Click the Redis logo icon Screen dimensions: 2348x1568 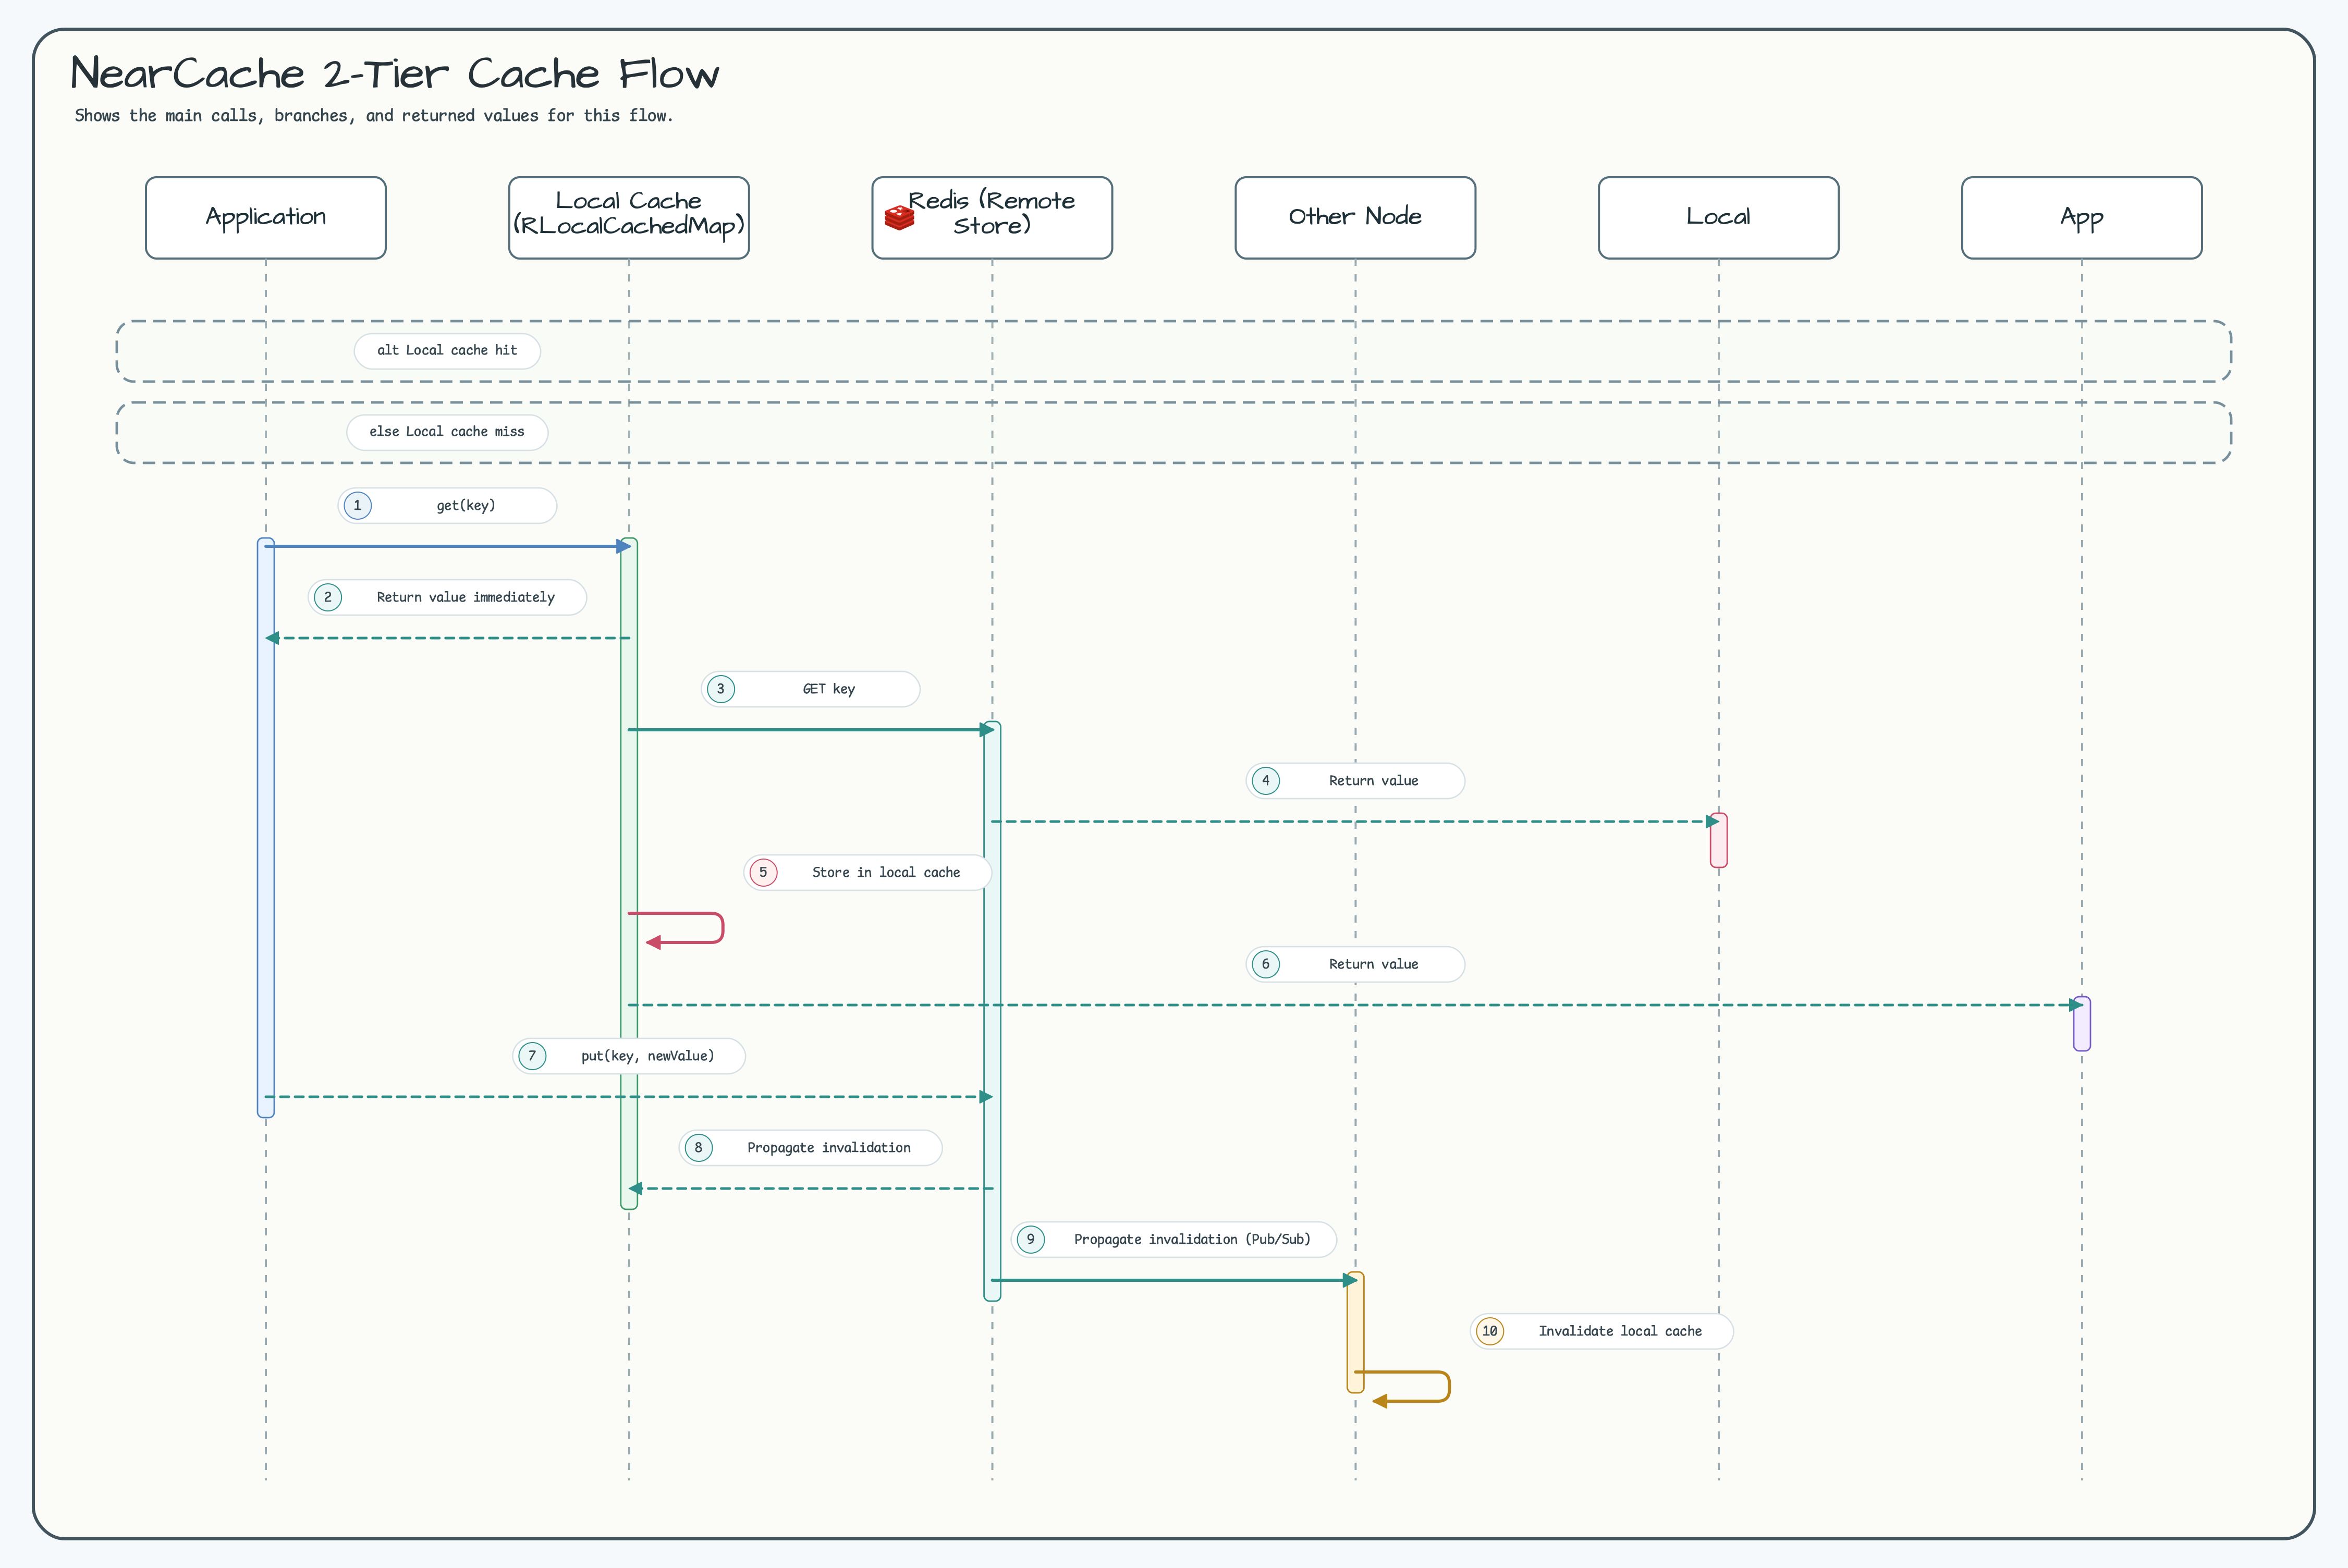click(x=899, y=218)
